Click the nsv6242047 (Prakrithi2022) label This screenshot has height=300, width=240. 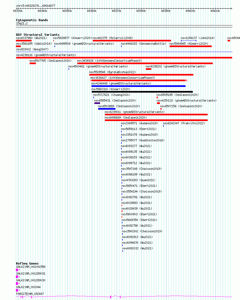coord(184,123)
